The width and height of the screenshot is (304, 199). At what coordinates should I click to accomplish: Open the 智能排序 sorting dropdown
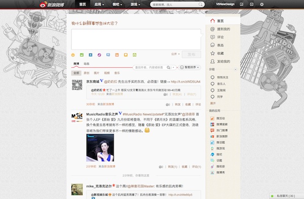(189, 67)
